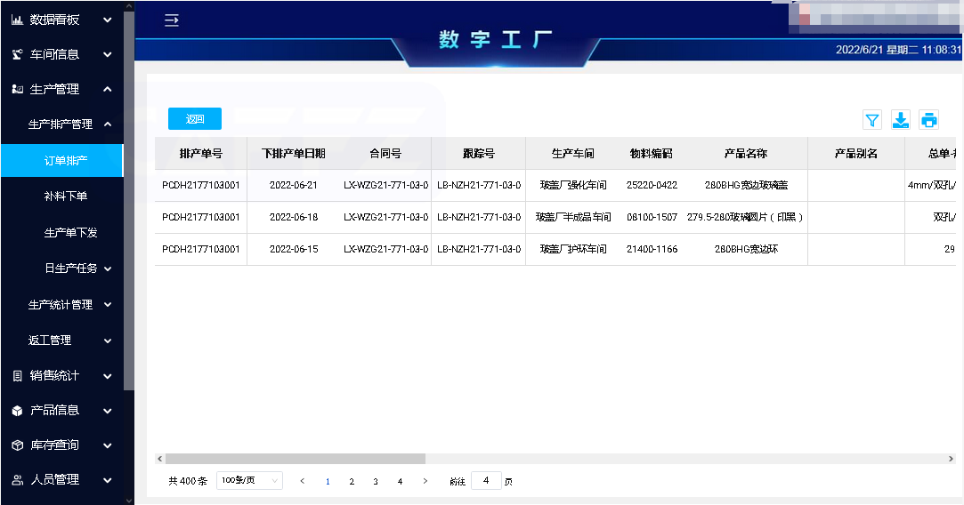Open the 生产单下发 menu item

coord(70,232)
